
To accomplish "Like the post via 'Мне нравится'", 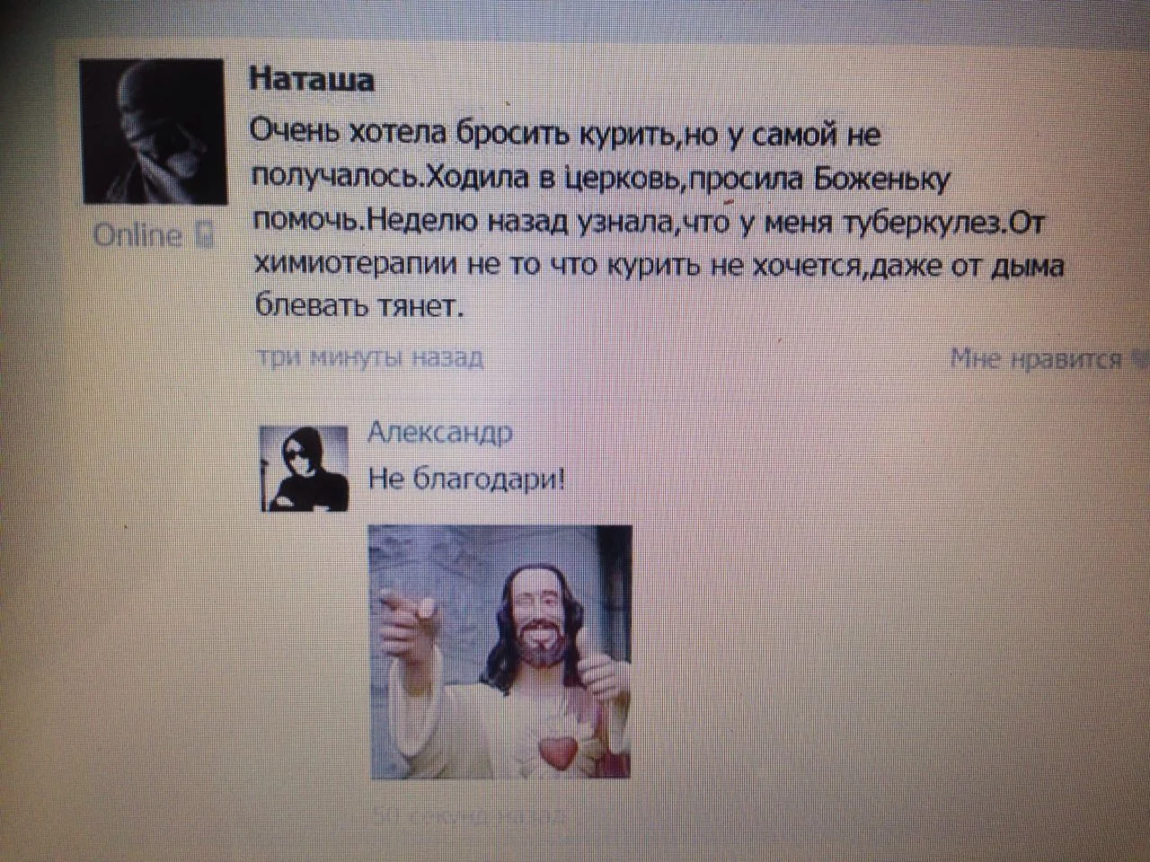I will pyautogui.click(x=1036, y=359).
